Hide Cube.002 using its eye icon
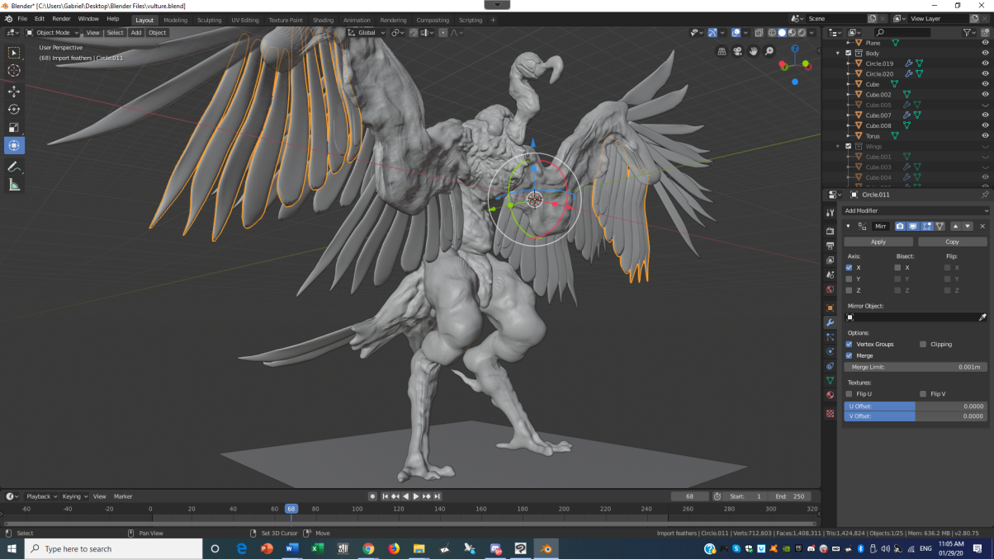Viewport: 994px width, 559px height. coord(985,95)
